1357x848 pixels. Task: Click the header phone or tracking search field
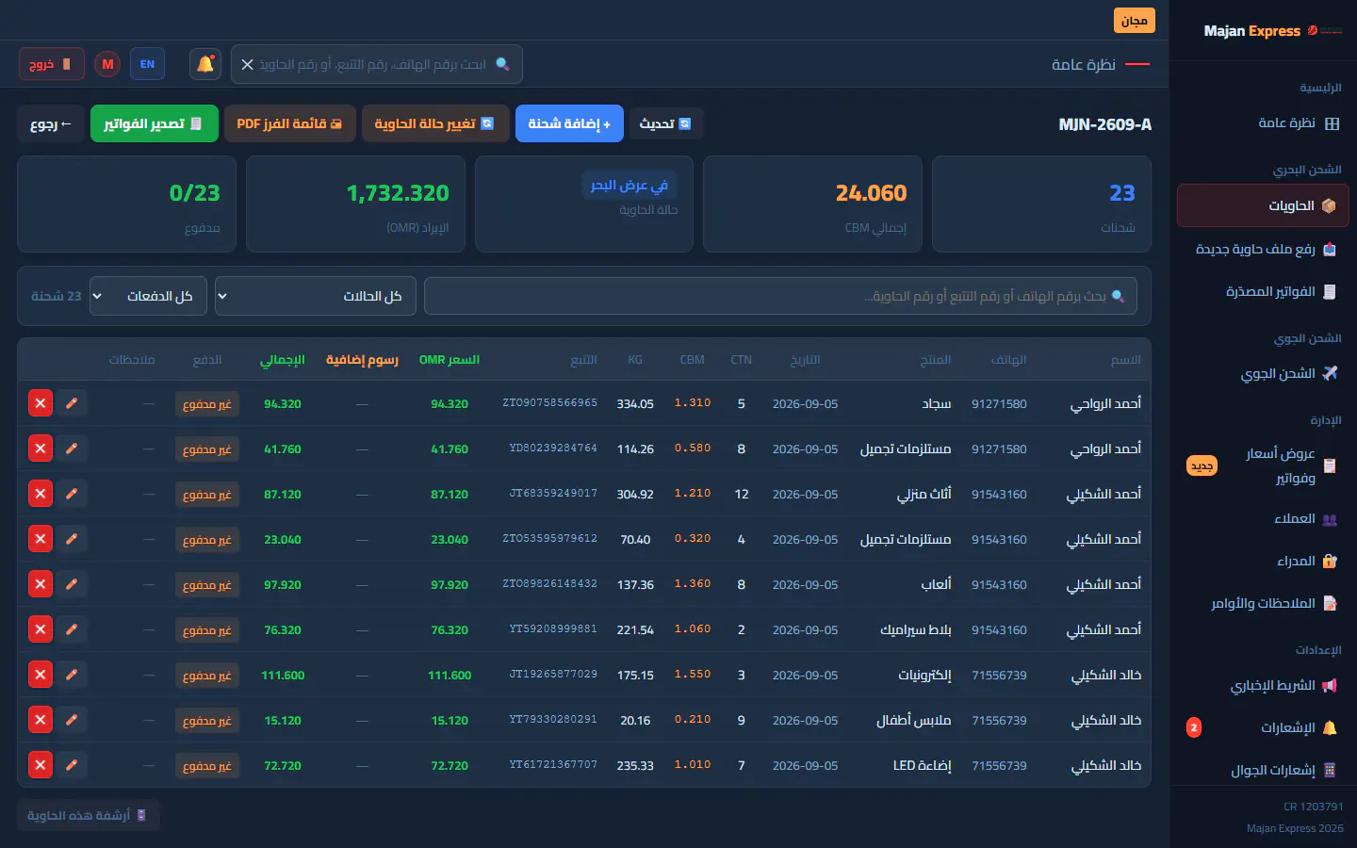377,64
